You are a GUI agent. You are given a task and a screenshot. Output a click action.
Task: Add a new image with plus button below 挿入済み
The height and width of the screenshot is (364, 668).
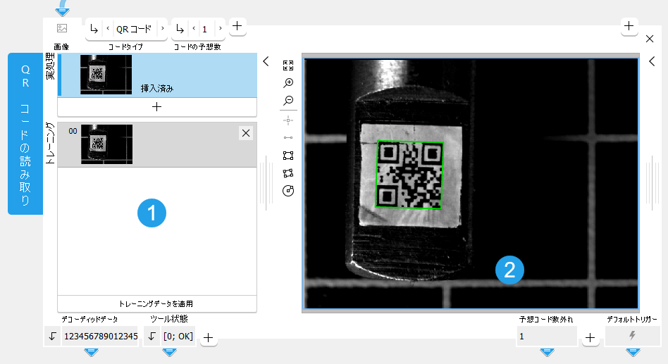pos(156,107)
